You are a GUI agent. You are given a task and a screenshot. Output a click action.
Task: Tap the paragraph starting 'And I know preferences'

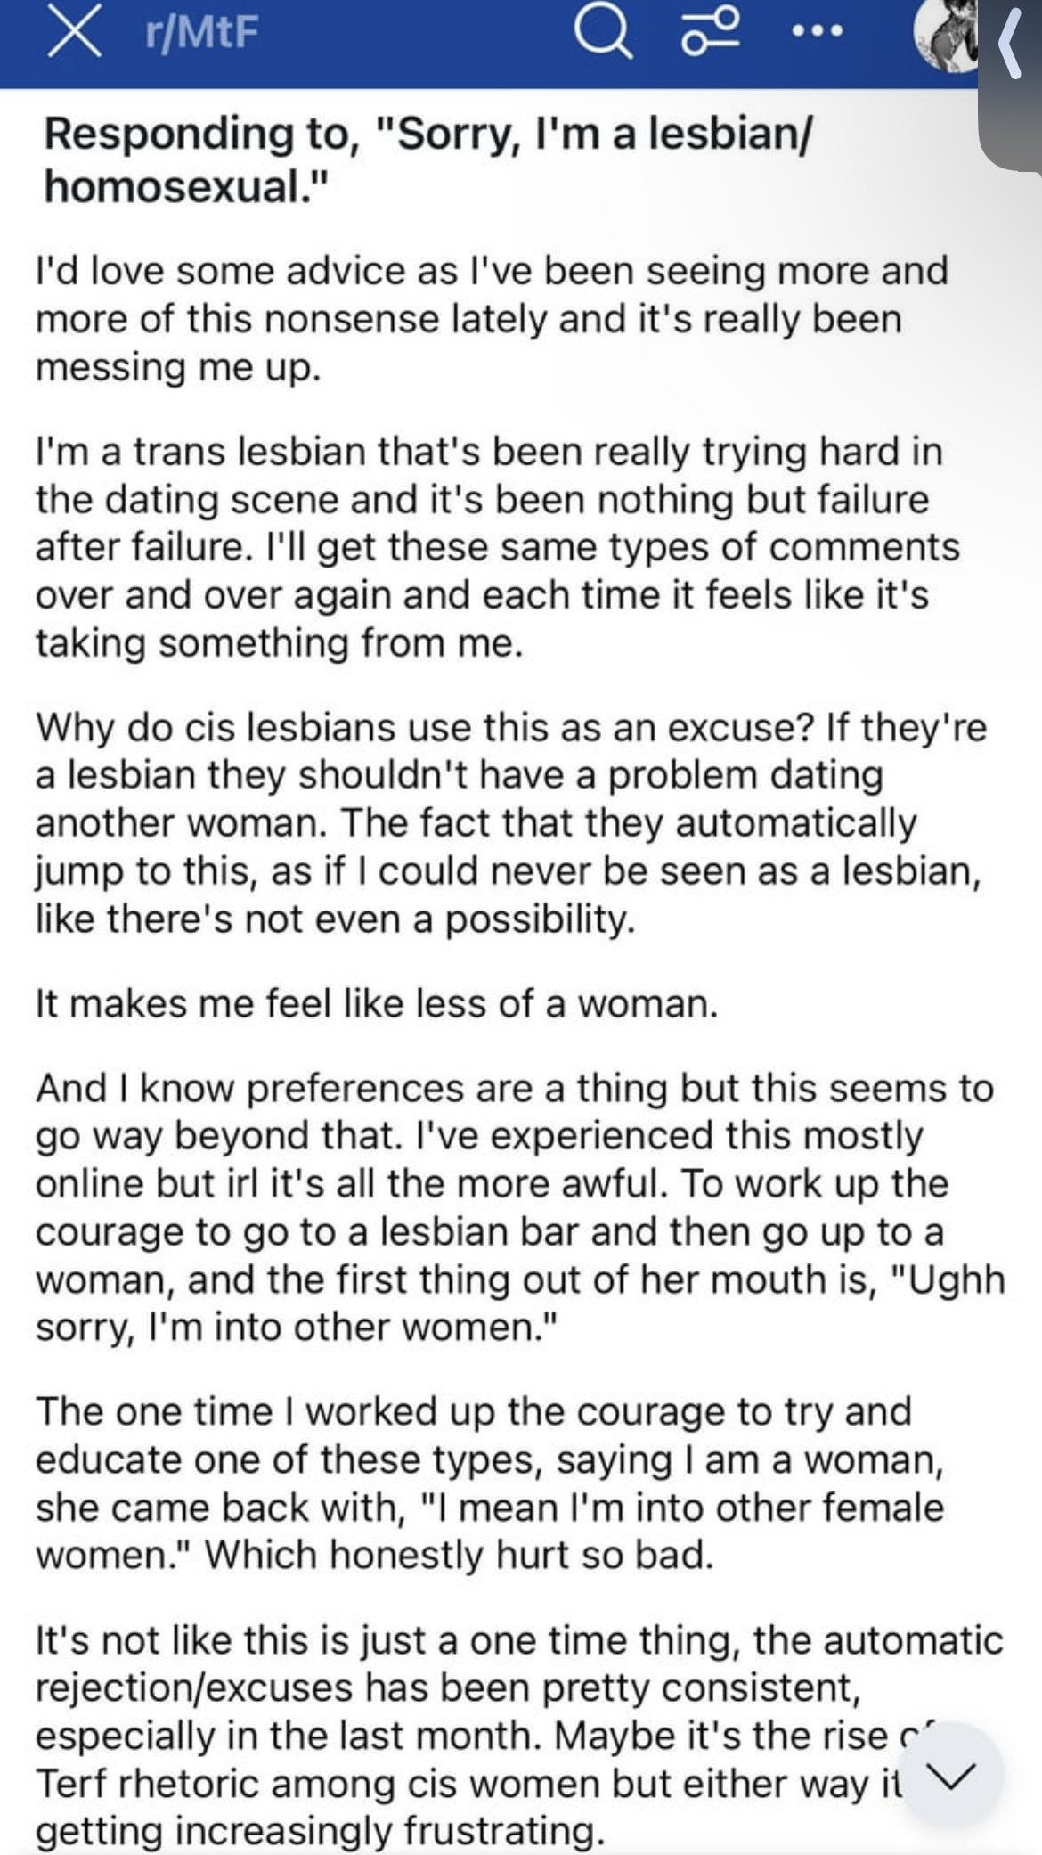click(x=520, y=1207)
